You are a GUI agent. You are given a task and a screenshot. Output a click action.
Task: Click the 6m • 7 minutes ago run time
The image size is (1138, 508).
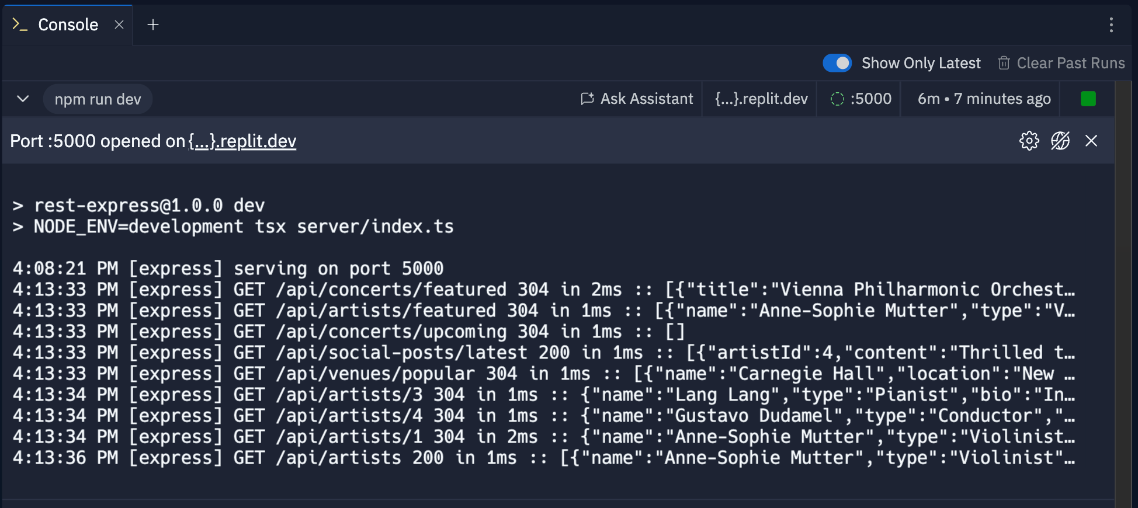(x=984, y=99)
